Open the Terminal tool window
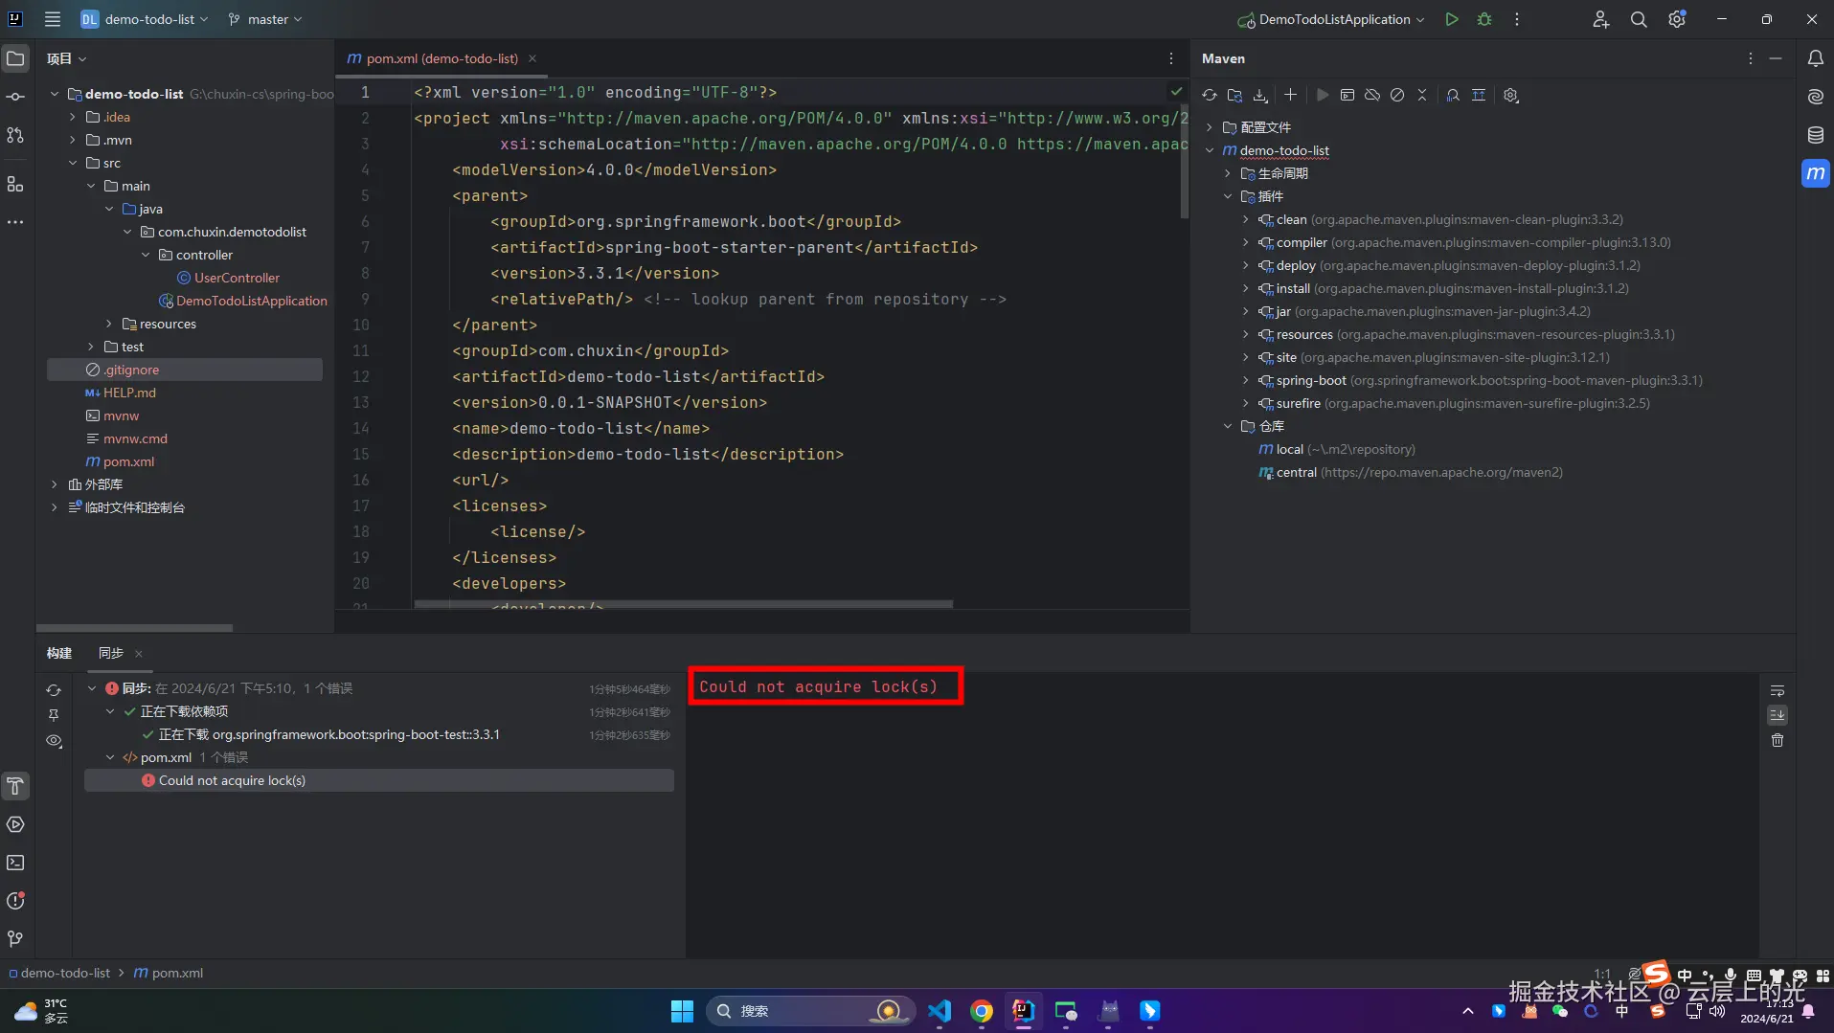Viewport: 1834px width, 1033px height. click(15, 863)
